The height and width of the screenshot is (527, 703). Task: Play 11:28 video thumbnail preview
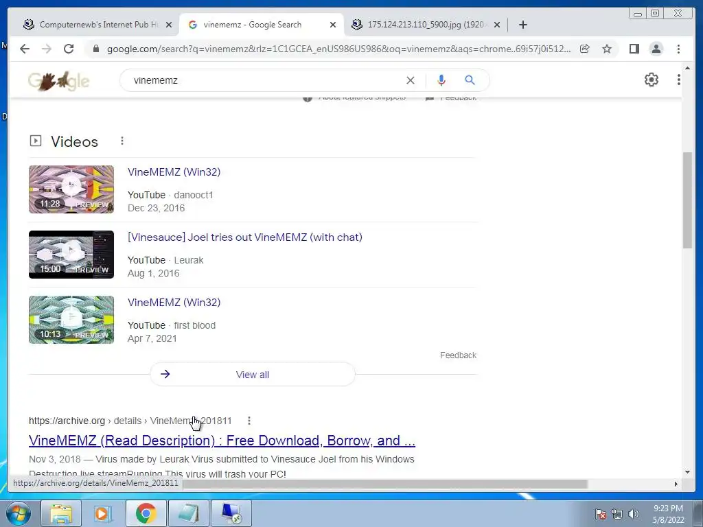tap(71, 189)
